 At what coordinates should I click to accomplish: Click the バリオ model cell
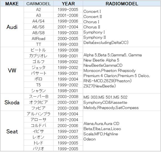[39, 148]
